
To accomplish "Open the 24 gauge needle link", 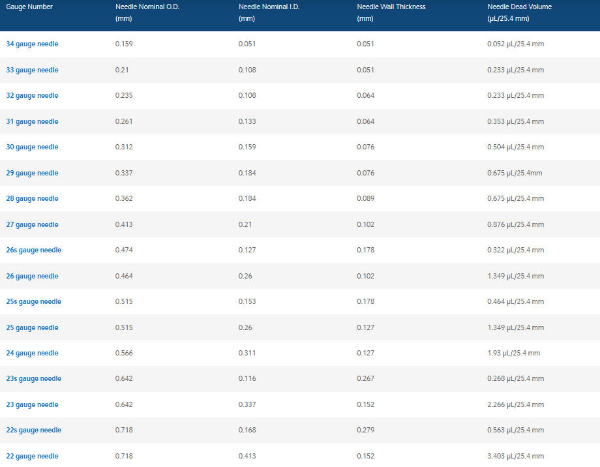I will point(32,353).
